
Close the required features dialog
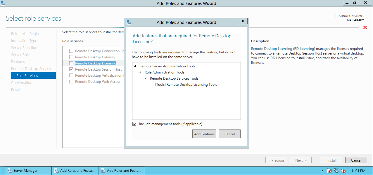[242, 21]
